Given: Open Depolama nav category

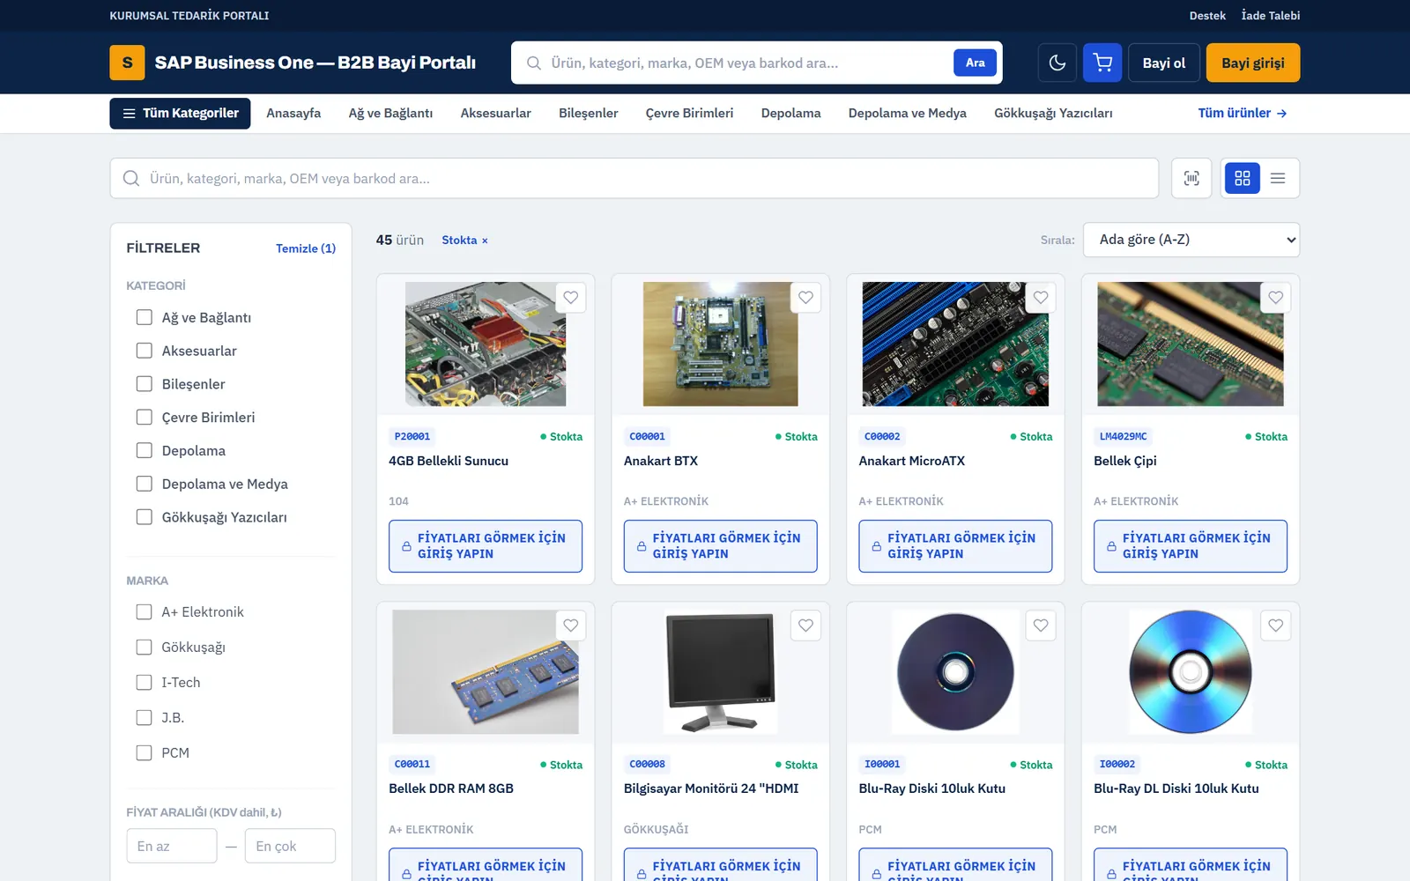Looking at the screenshot, I should pyautogui.click(x=790, y=114).
